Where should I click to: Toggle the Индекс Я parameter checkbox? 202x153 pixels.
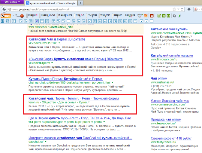click(27, 16)
